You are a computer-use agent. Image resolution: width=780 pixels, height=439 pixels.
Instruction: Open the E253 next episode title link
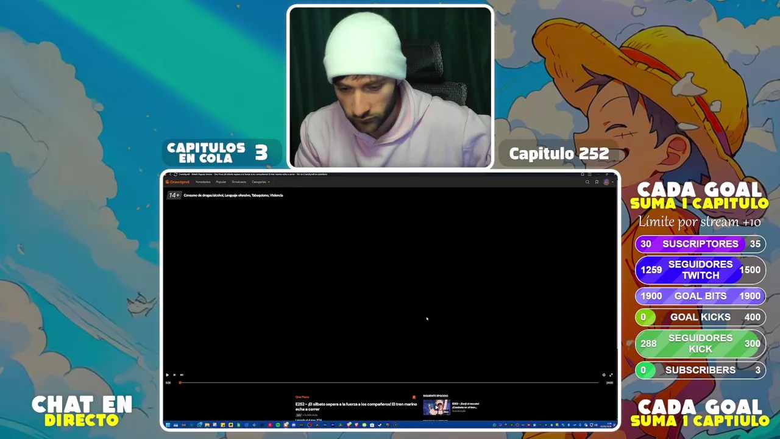[x=466, y=405]
